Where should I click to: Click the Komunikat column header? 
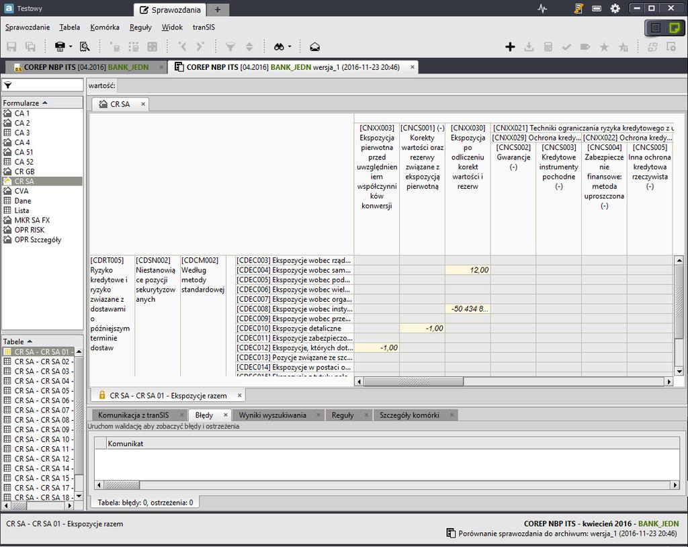click(392, 444)
